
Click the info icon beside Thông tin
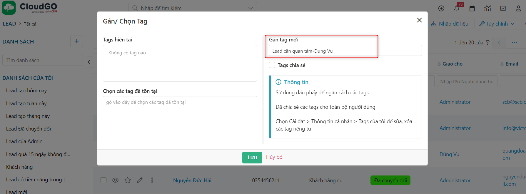point(278,82)
